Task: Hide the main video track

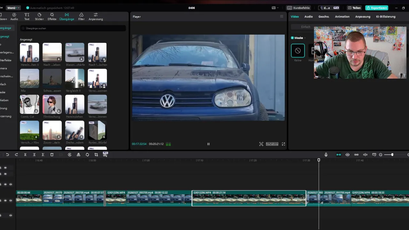Action: click(x=5, y=201)
